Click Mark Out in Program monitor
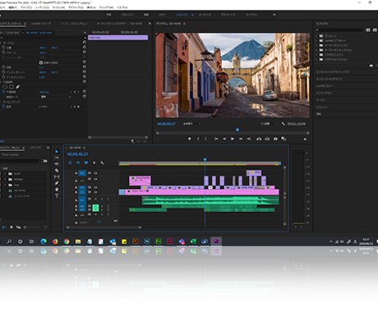This screenshot has height=312, width=378. [x=206, y=139]
